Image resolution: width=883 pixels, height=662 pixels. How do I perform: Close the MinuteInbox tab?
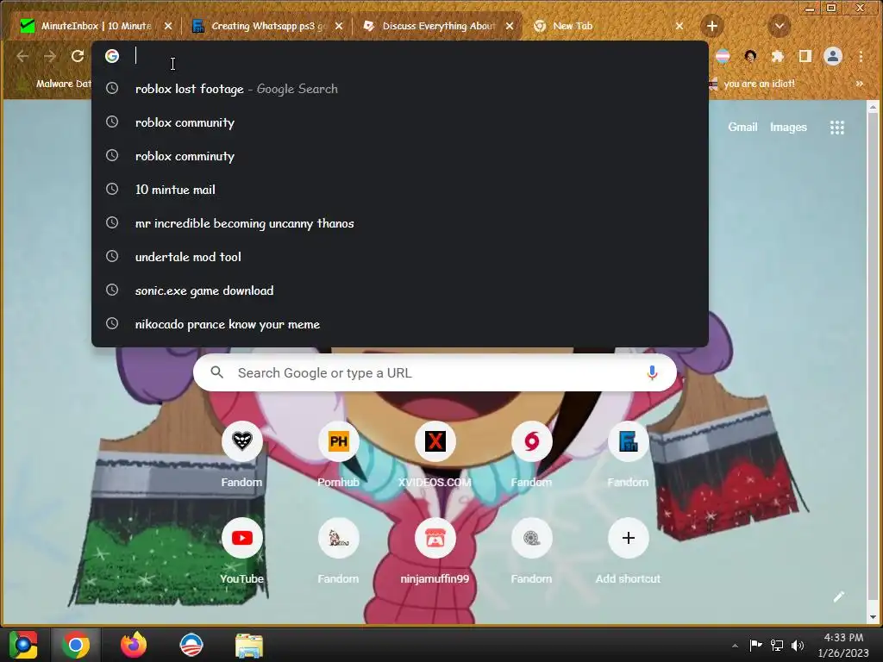click(x=168, y=26)
